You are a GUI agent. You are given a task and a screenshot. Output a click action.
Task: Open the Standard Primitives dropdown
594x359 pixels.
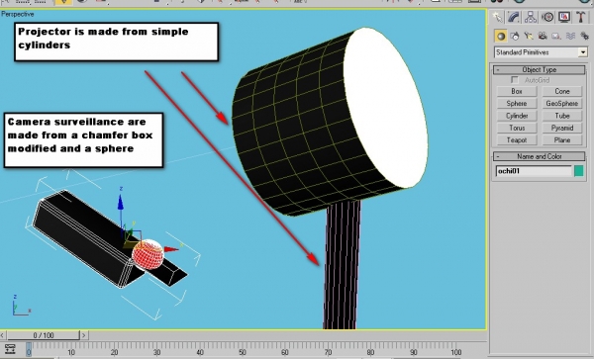click(541, 52)
